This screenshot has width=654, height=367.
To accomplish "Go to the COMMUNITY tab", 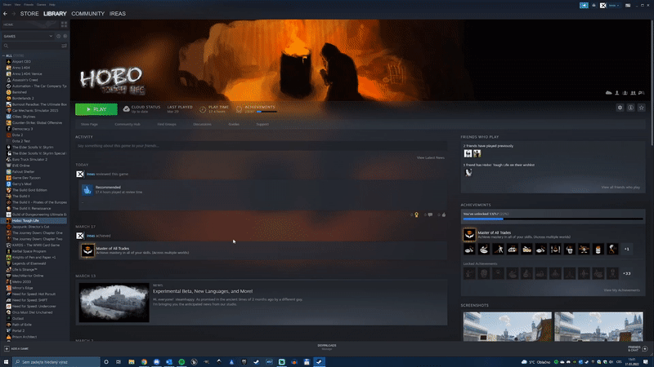I will [x=88, y=14].
